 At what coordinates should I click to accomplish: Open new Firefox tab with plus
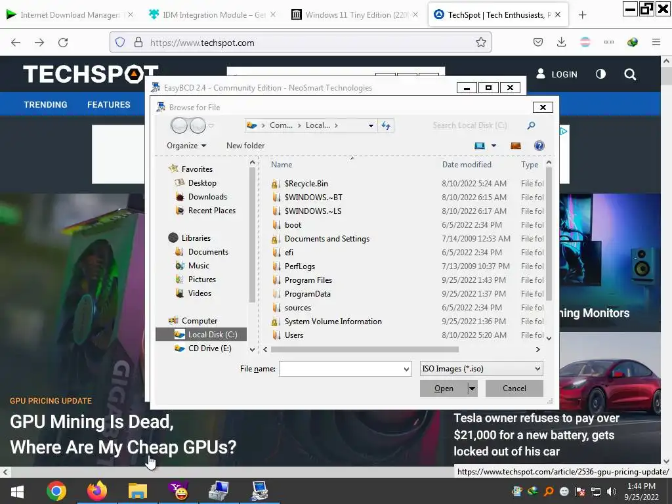[582, 15]
